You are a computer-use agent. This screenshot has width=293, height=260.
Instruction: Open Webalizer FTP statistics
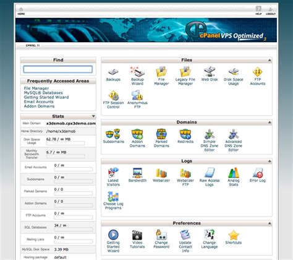point(185,177)
